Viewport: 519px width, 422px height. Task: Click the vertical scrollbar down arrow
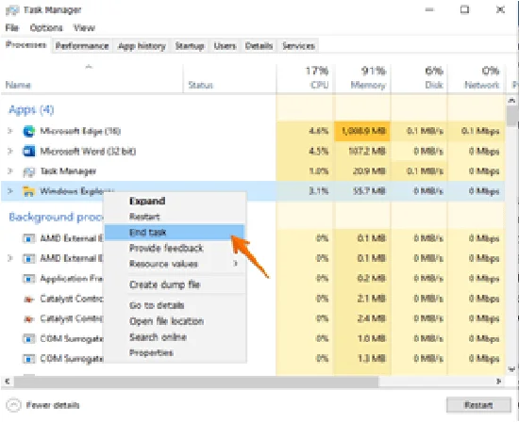tap(511, 369)
